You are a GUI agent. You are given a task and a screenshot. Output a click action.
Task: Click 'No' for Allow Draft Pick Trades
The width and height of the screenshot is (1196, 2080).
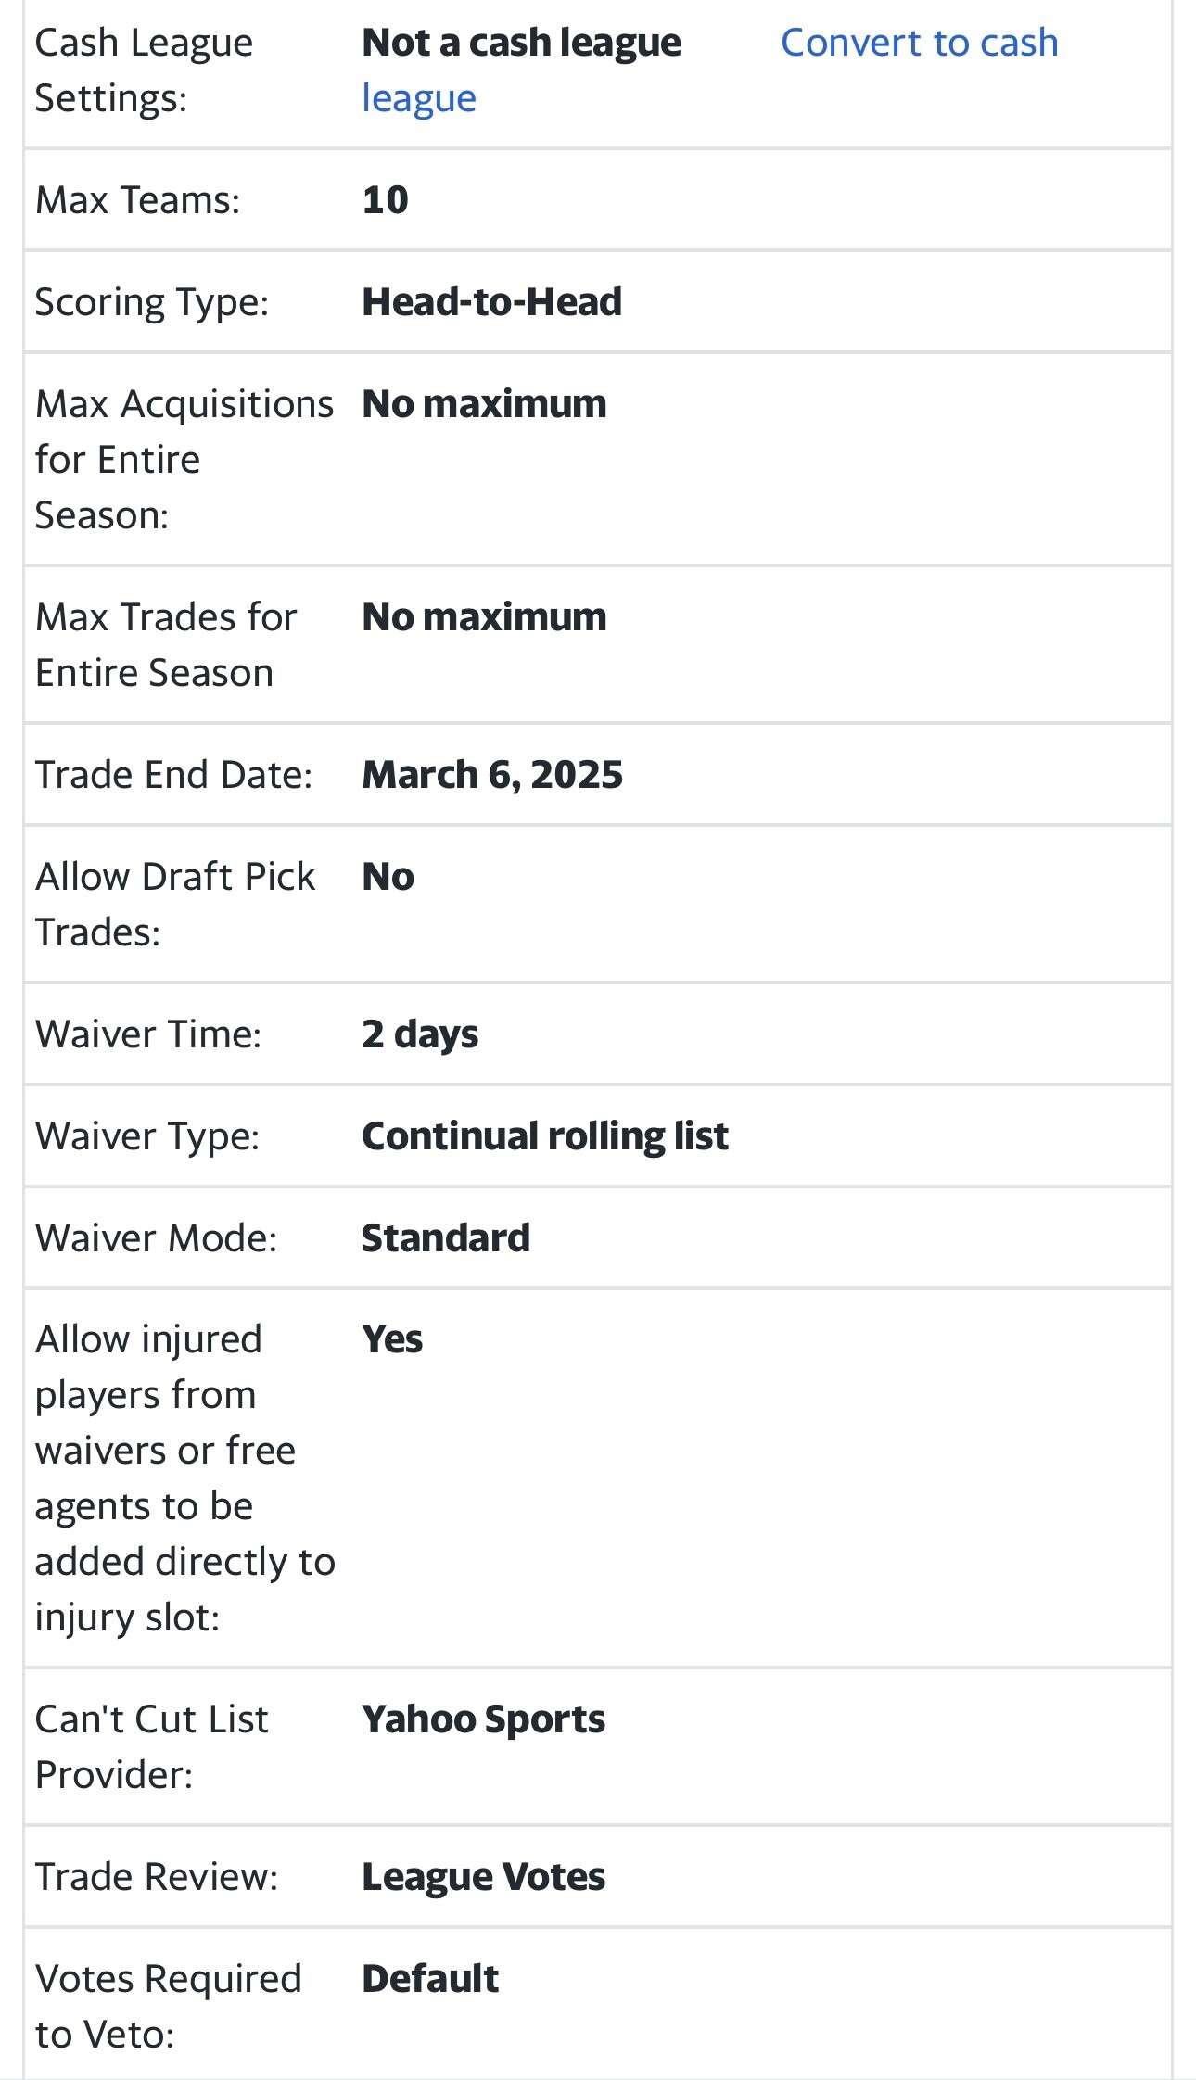(388, 877)
